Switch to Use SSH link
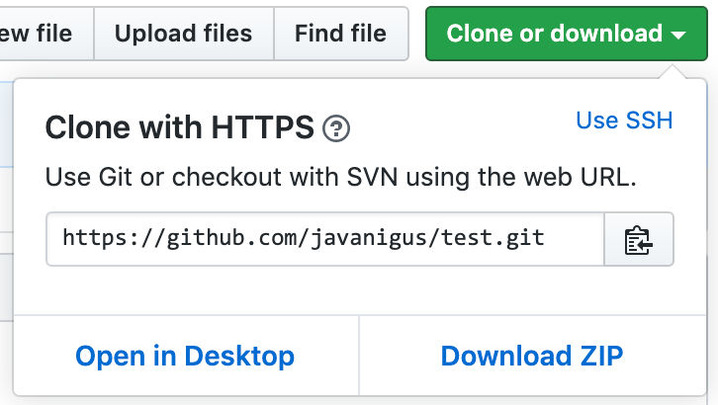718x405 pixels. (x=624, y=121)
